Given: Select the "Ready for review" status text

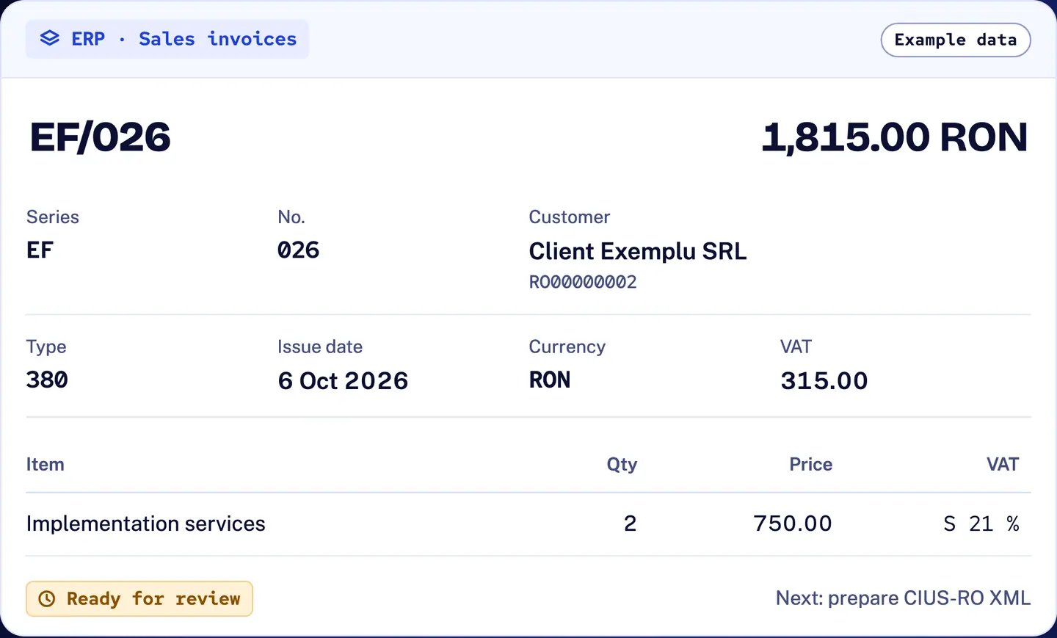Looking at the screenshot, I should 153,599.
